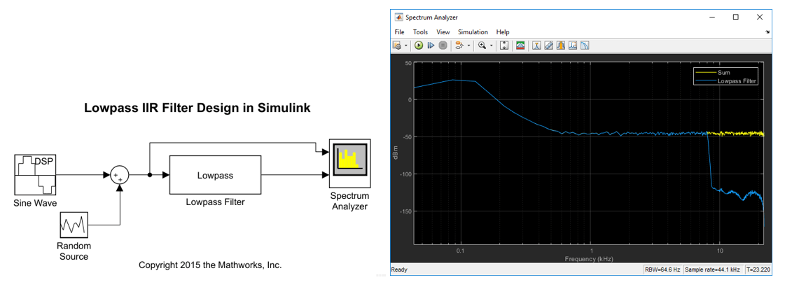The image size is (792, 294).
Task: Click the Sample rate=44.1 kHz status field
Action: tap(713, 269)
